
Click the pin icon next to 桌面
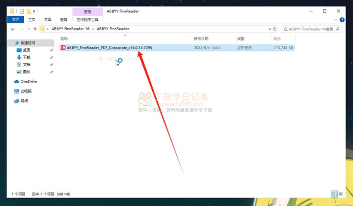click(x=51, y=50)
